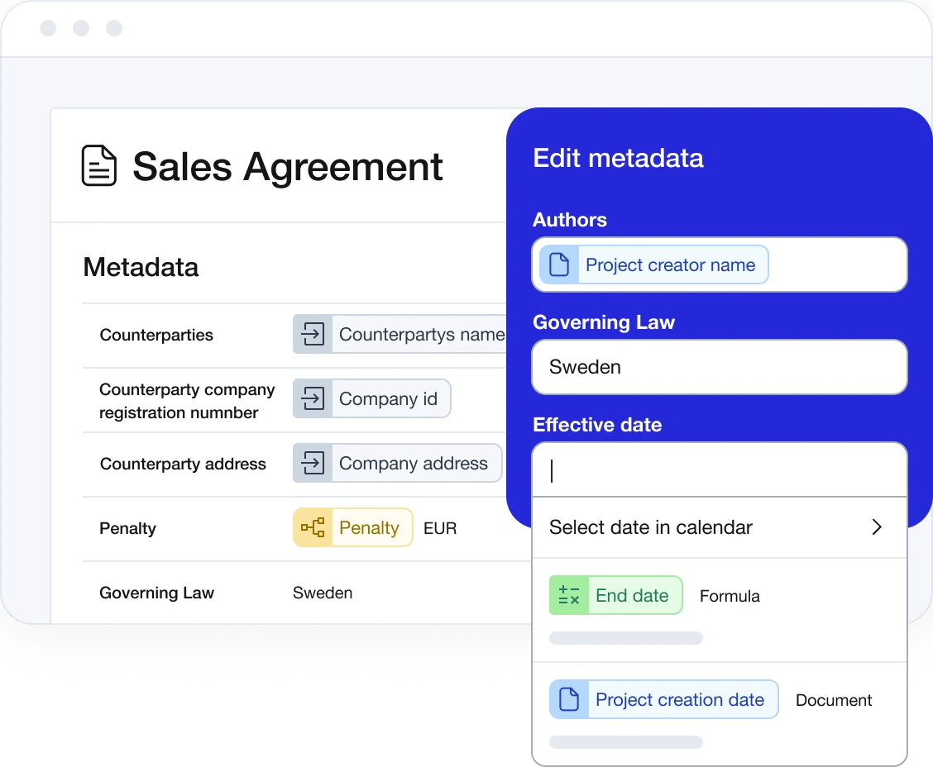The width and height of the screenshot is (933, 767).
Task: Click the document icon on Project creation date tag
Action: [568, 699]
